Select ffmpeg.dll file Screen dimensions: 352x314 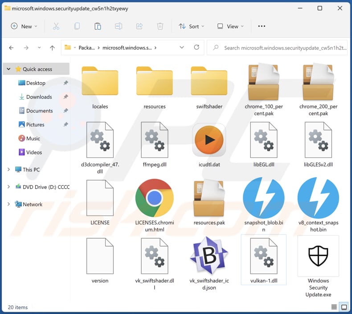[x=155, y=145]
